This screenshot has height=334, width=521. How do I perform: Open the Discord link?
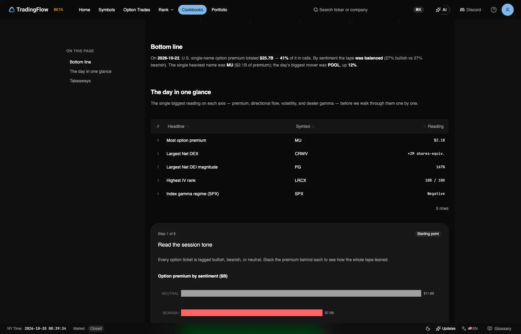[470, 10]
